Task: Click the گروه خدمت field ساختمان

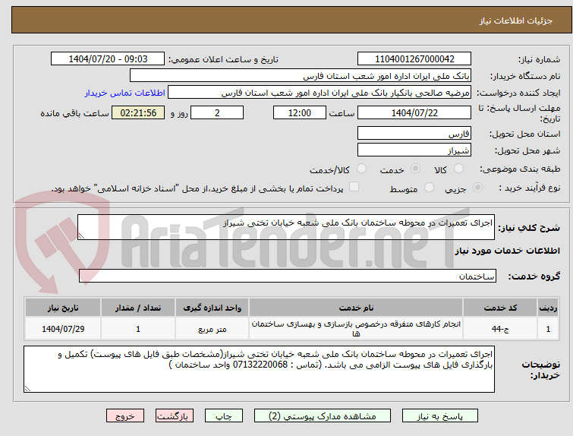Action: click(288, 276)
